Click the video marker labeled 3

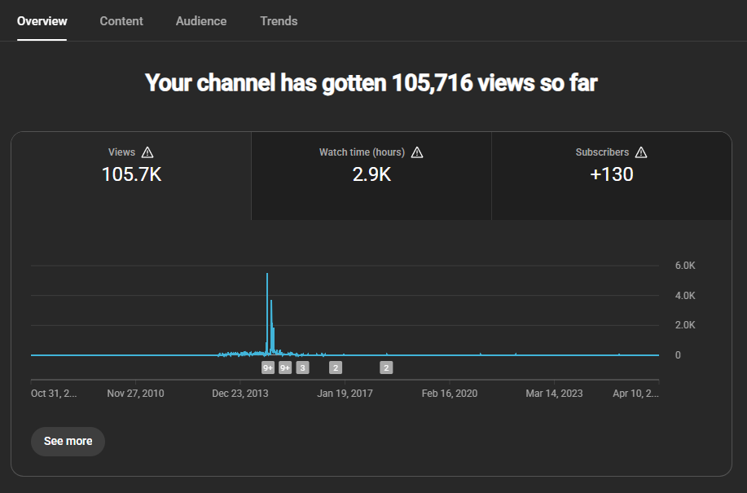pos(302,368)
